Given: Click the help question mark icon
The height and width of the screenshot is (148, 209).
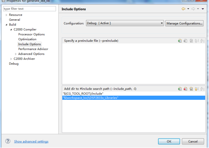Looking at the screenshot, I should tap(8, 141).
